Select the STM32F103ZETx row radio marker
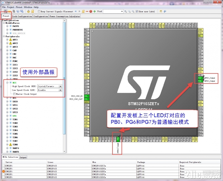Viewport: 223px width, 181px height. coord(4,171)
